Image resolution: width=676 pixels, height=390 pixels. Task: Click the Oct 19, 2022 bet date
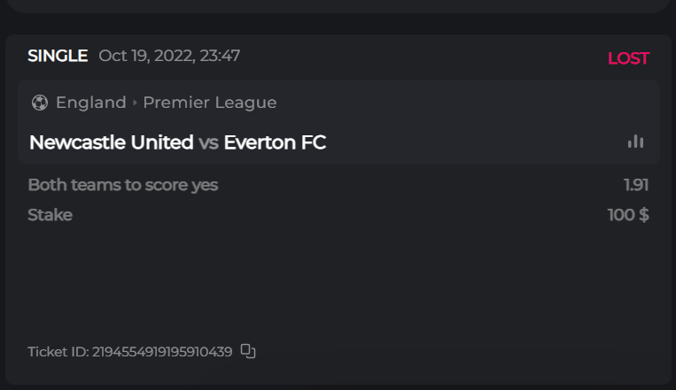pyautogui.click(x=169, y=57)
